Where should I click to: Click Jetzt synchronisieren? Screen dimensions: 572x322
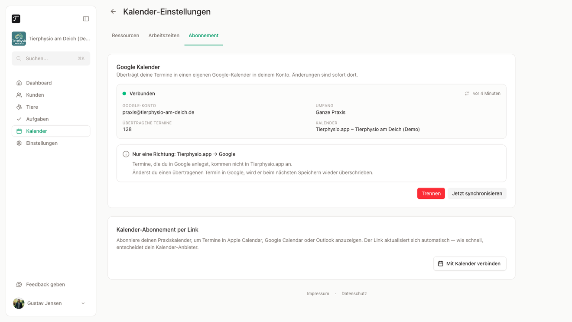tap(477, 194)
